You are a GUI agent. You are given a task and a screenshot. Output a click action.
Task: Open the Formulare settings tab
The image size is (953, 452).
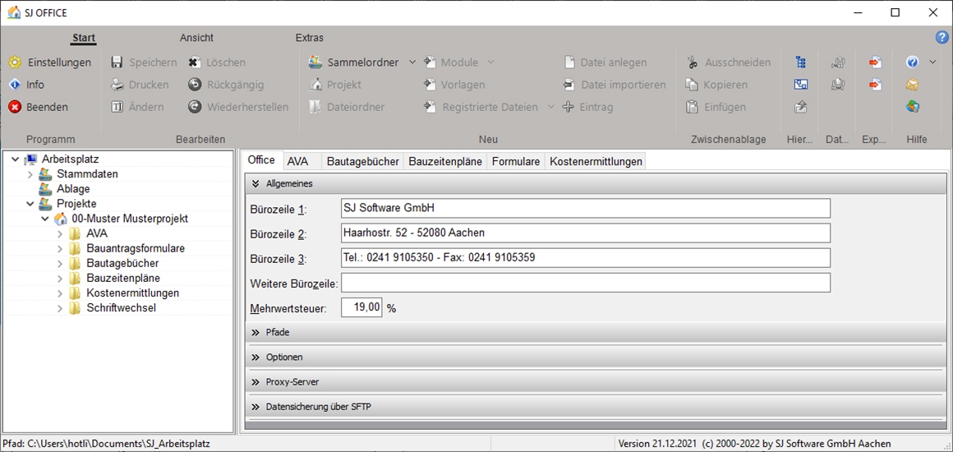click(516, 162)
